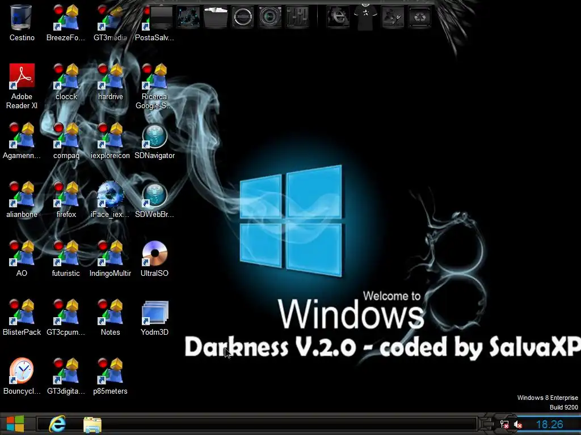Open the recycle symbol icon in top dock
The width and height of the screenshot is (581, 435).
(x=420, y=16)
